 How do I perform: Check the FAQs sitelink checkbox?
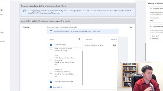(51, 60)
